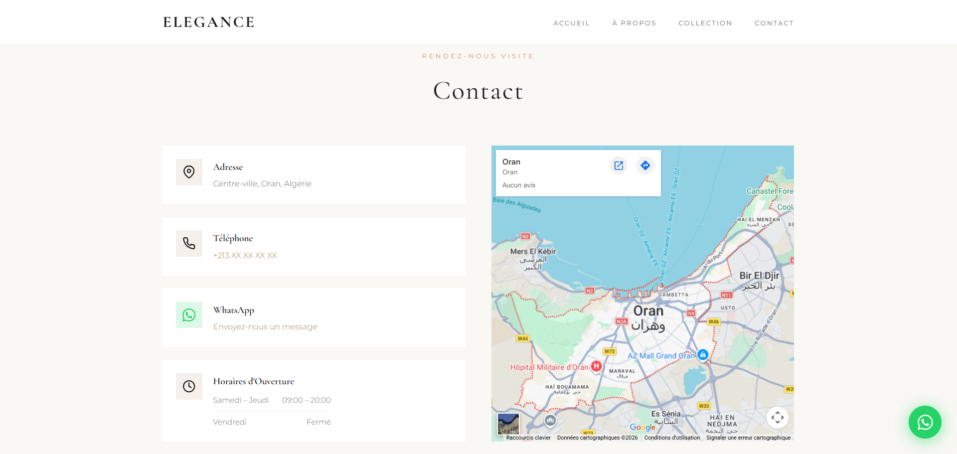Click the telephone handset icon
957x454 pixels.
pyautogui.click(x=189, y=243)
